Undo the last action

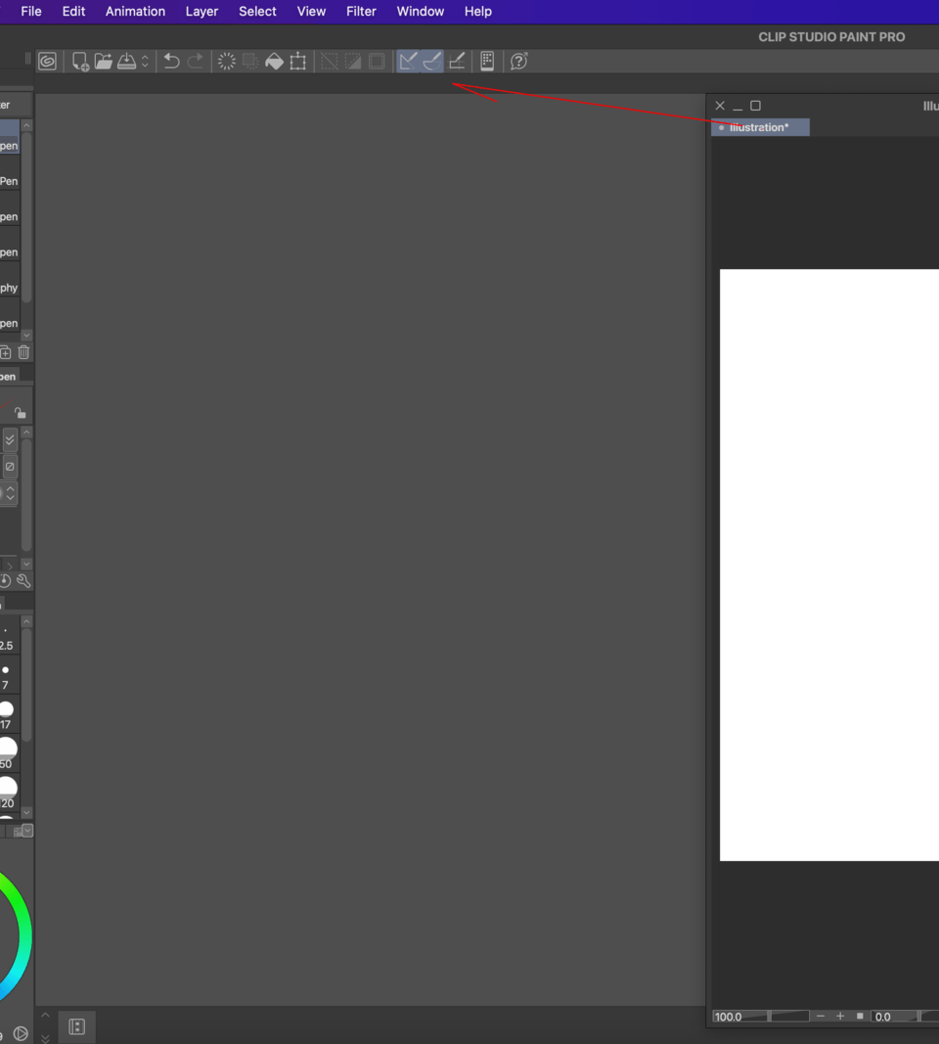[x=171, y=61]
